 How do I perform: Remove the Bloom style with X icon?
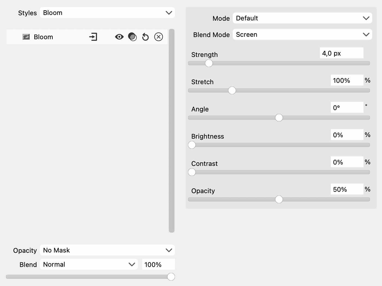coord(159,37)
